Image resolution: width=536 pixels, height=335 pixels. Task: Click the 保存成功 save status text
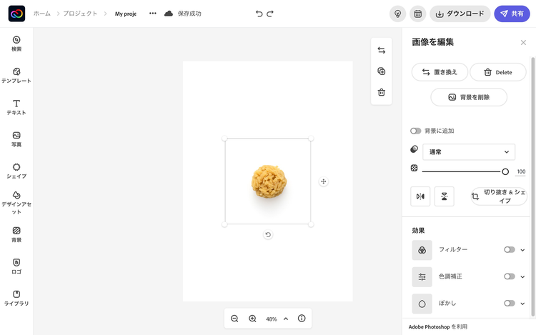(189, 14)
